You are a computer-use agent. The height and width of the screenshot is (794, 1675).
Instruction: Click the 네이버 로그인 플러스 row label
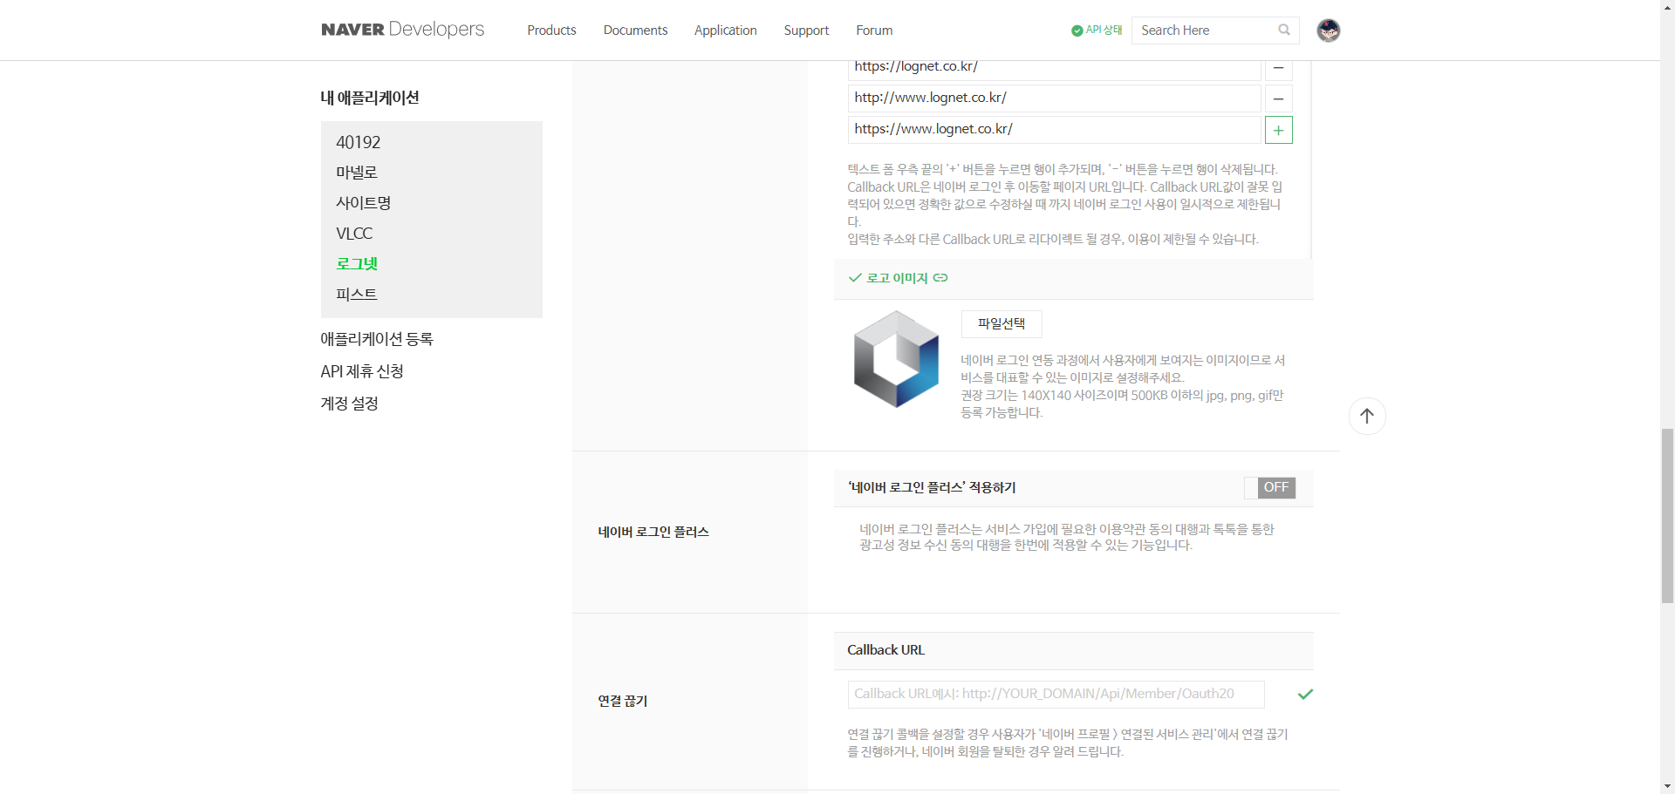pos(653,532)
